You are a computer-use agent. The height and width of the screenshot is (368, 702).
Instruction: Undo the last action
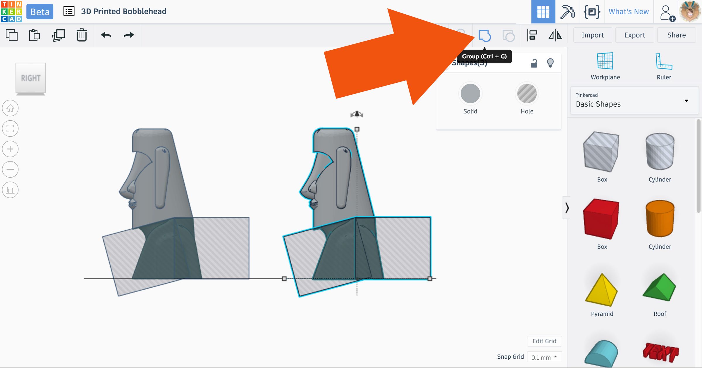click(x=106, y=35)
